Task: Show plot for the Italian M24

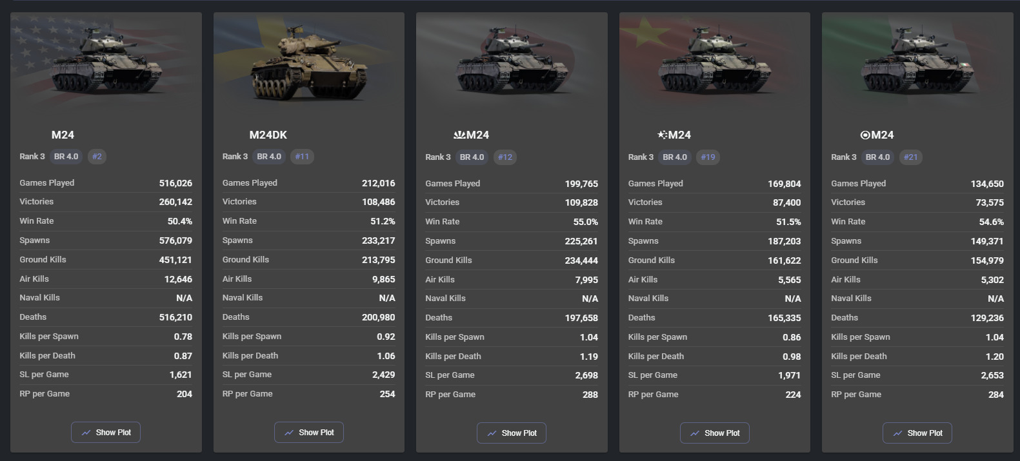Action: (917, 433)
